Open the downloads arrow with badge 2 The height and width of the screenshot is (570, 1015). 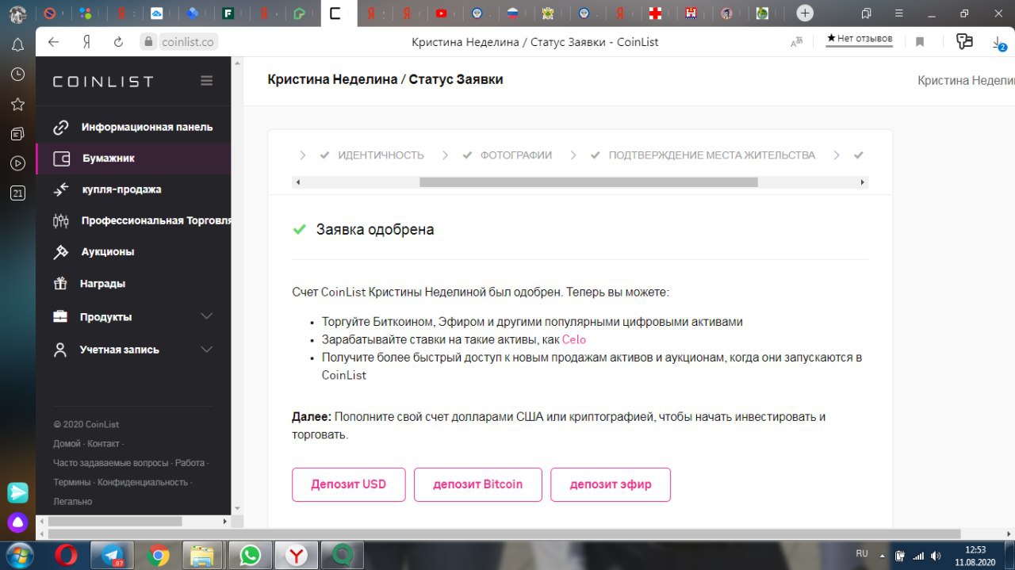998,43
